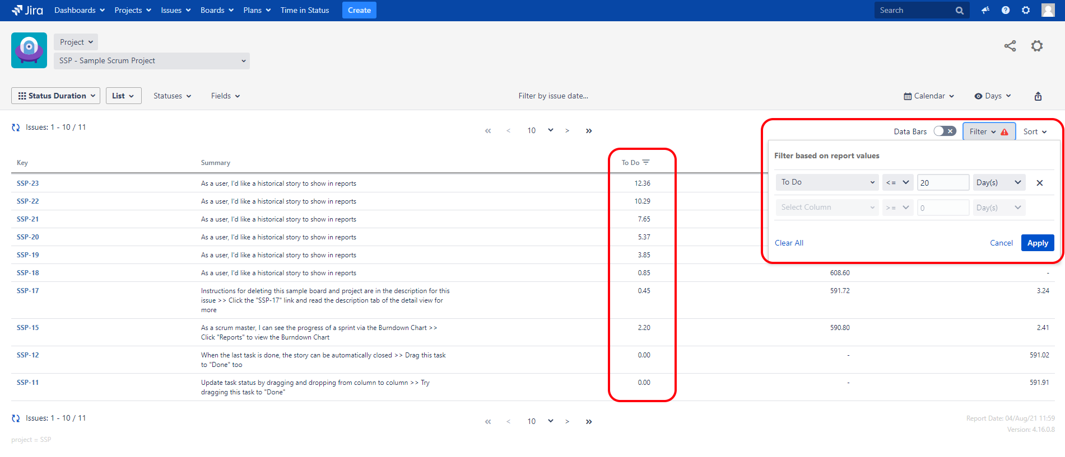The image size is (1065, 457).
Task: Click the filter value field containing 20
Action: pyautogui.click(x=942, y=182)
